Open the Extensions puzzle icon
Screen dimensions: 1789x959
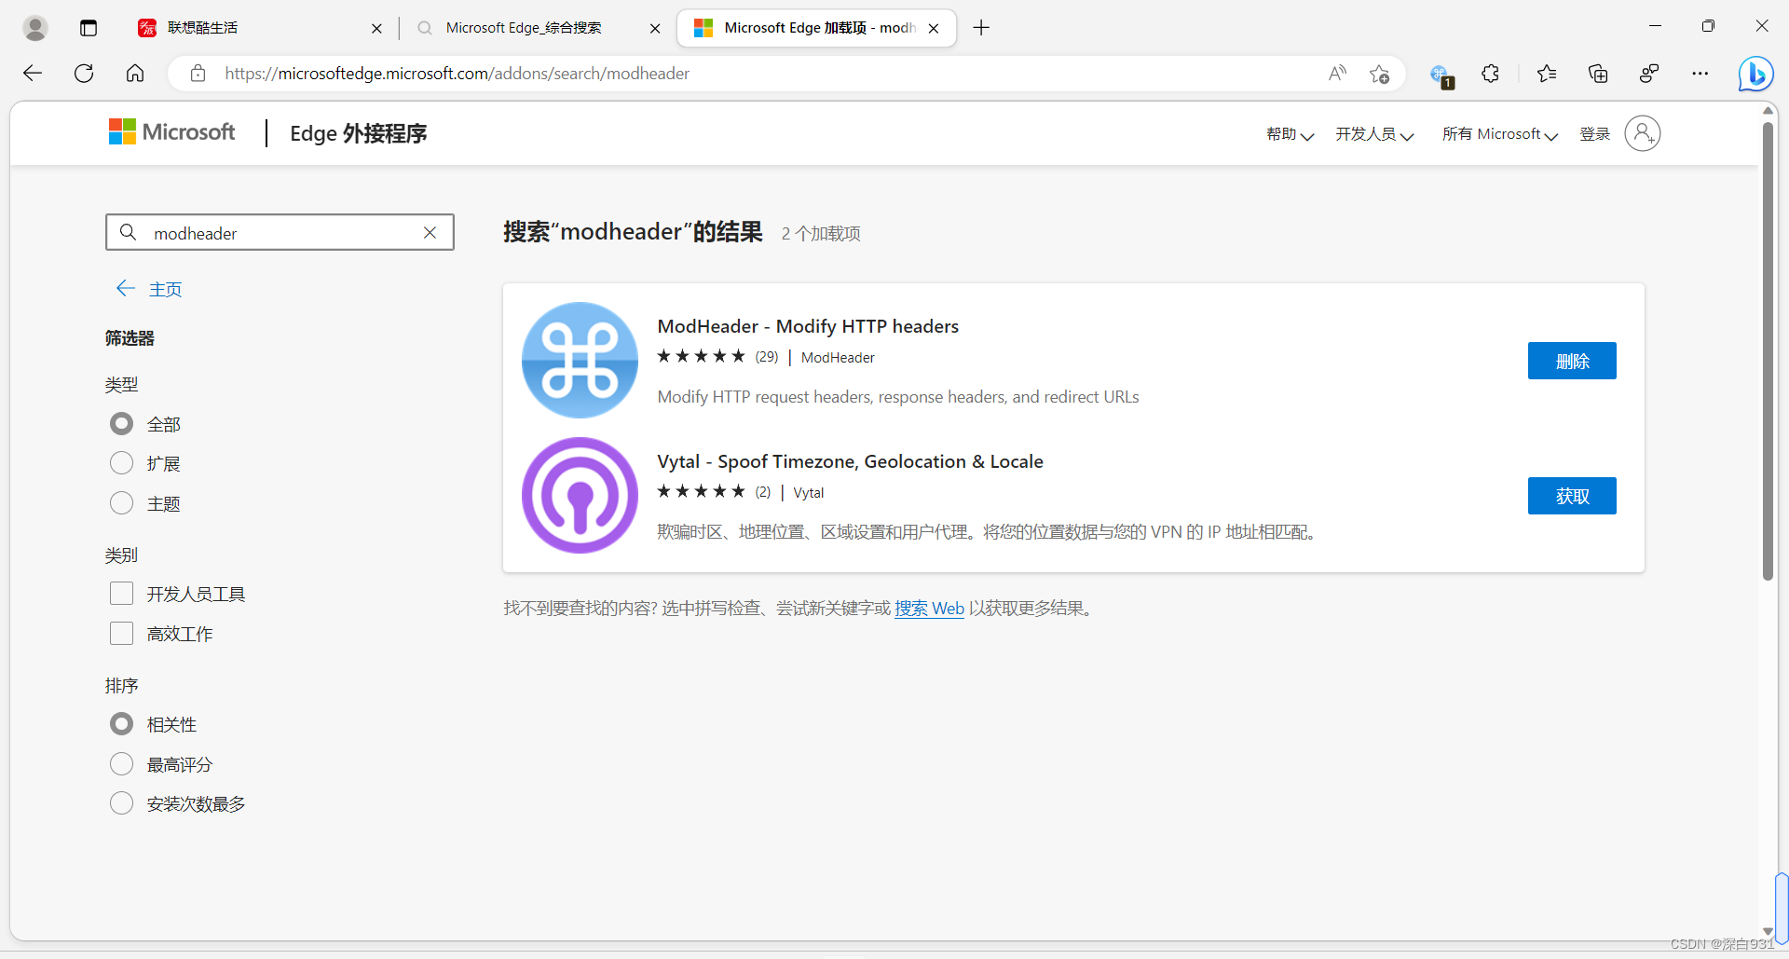coord(1491,74)
